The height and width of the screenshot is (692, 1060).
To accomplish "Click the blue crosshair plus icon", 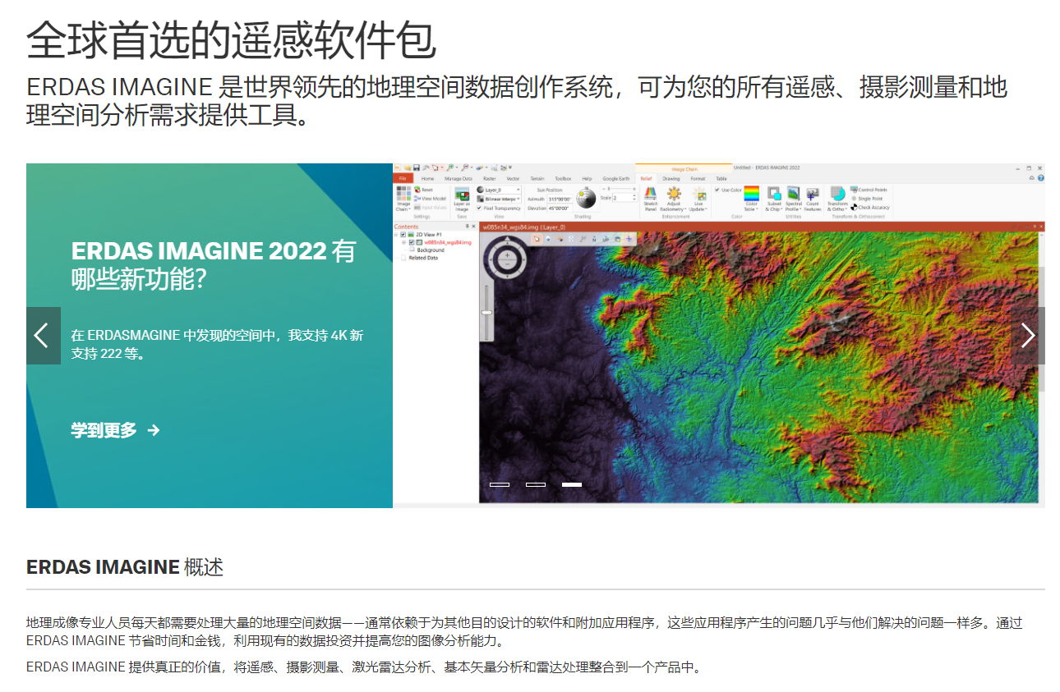I will coord(629,239).
